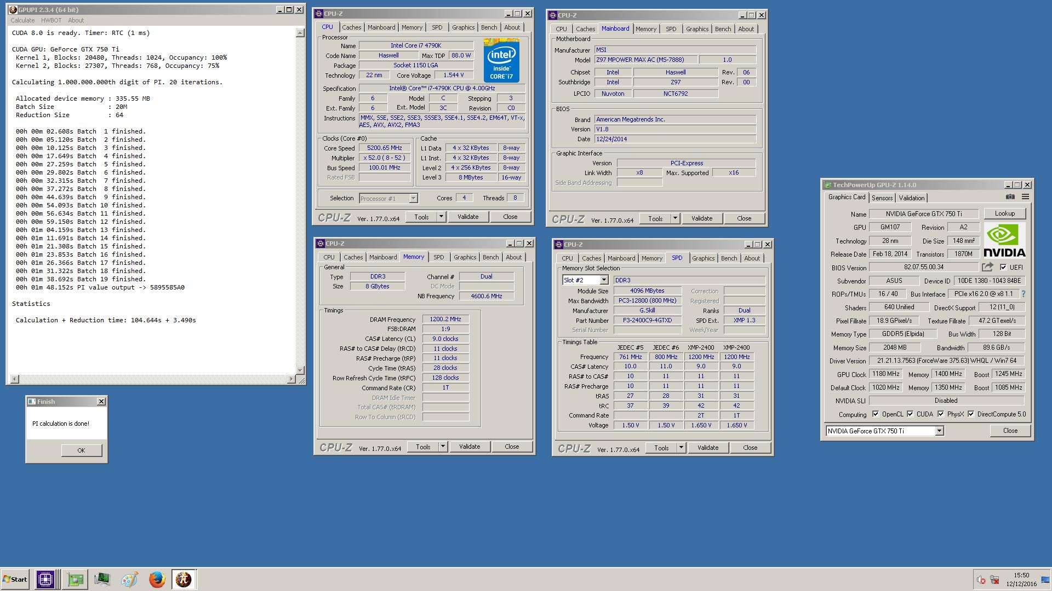This screenshot has height=591, width=1052.
Task: Open the Firefox taskbar icon
Action: (x=157, y=580)
